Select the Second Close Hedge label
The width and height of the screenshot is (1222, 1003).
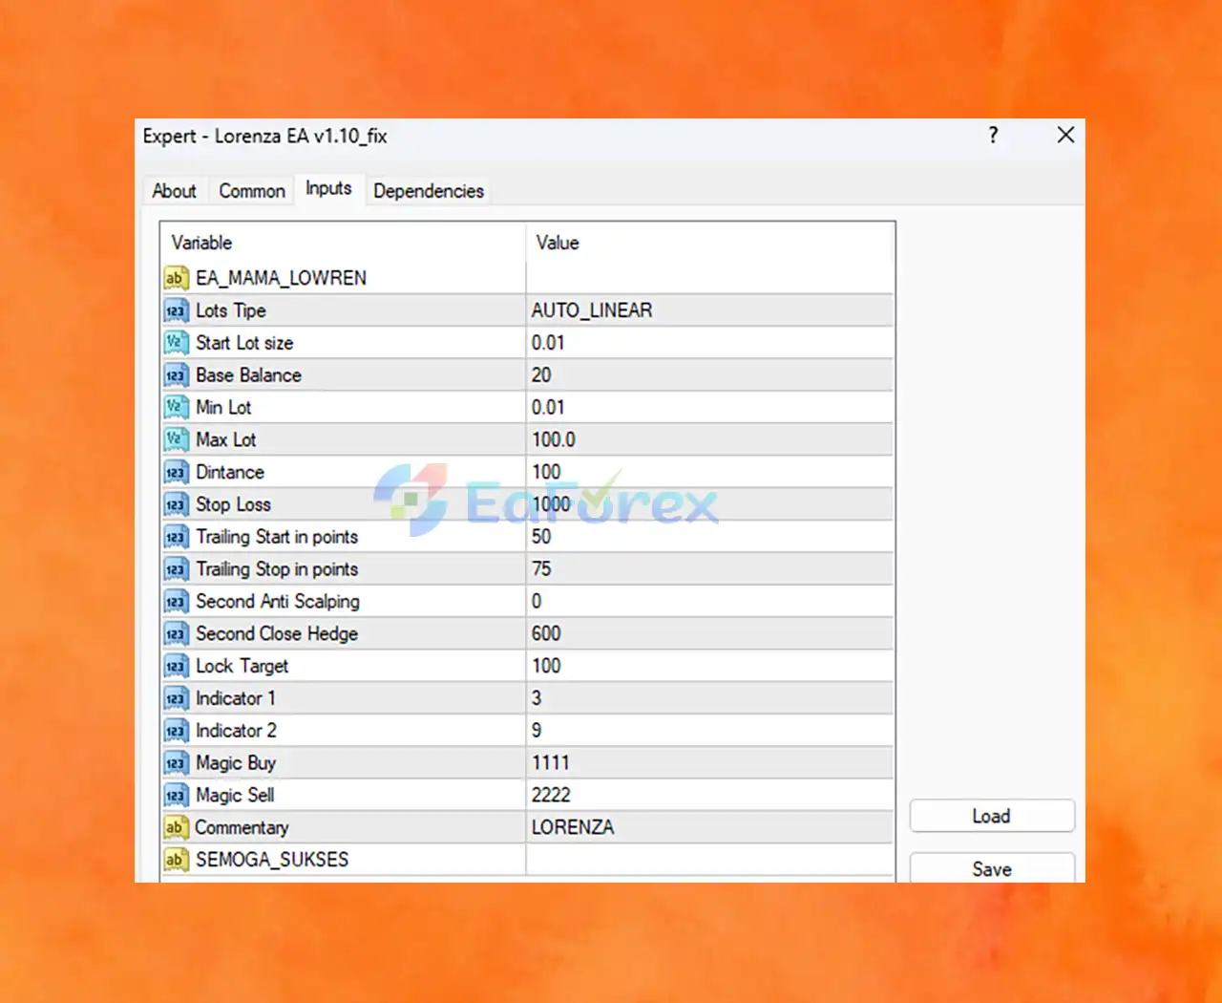pyautogui.click(x=277, y=633)
